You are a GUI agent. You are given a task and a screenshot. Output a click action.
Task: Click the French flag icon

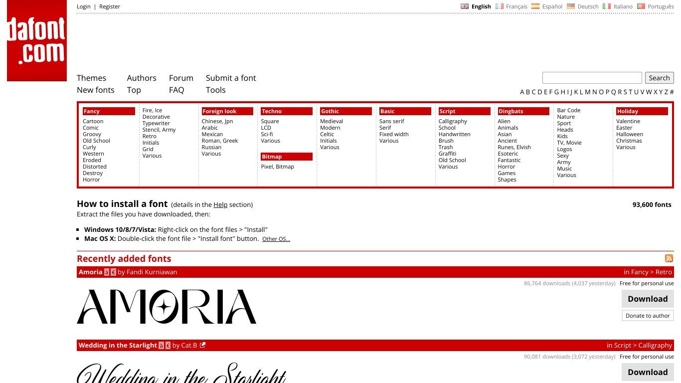click(x=500, y=6)
